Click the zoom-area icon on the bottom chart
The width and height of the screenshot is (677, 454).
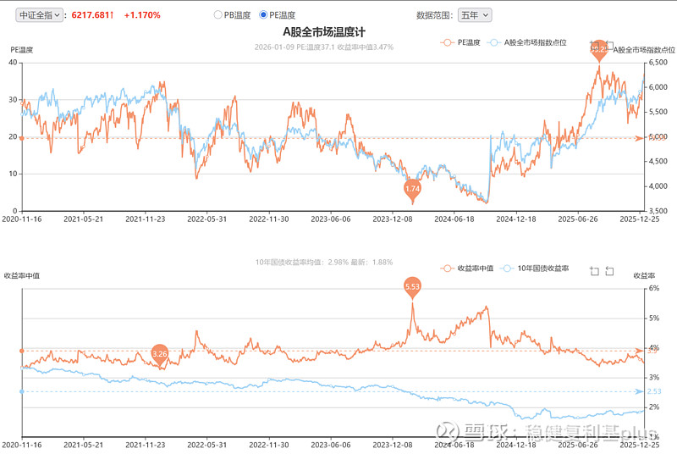coord(595,271)
